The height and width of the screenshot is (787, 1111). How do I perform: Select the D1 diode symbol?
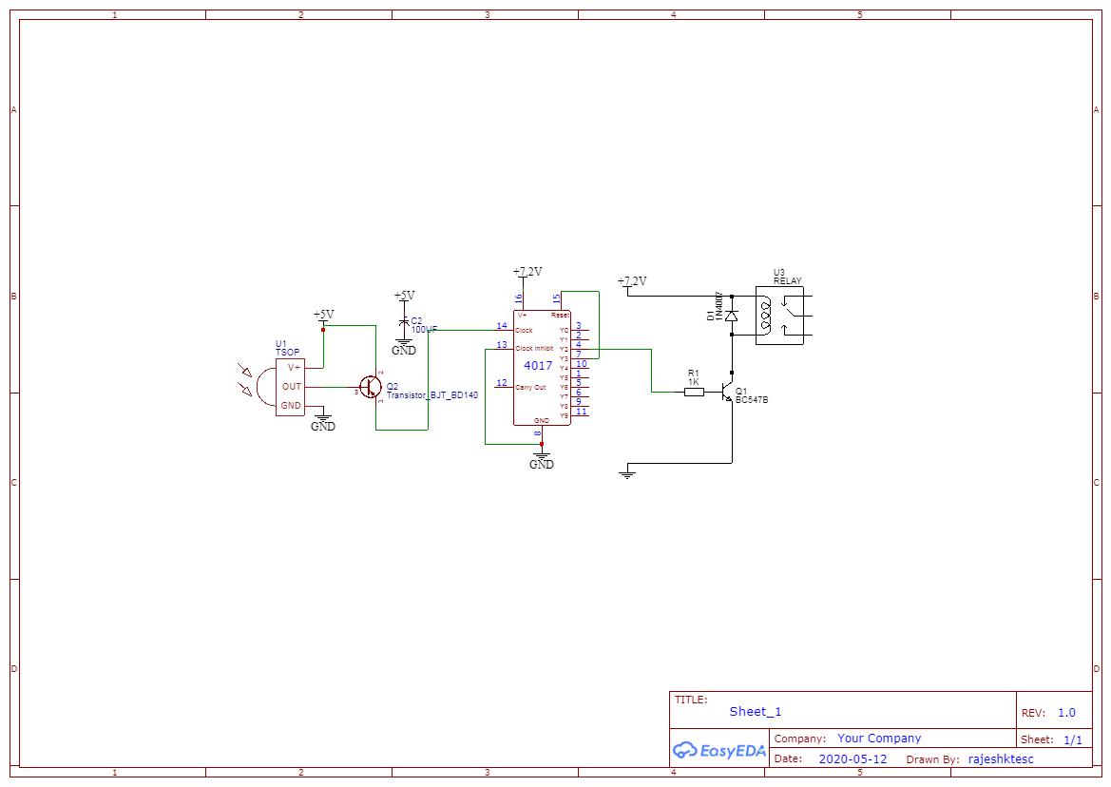click(x=732, y=316)
